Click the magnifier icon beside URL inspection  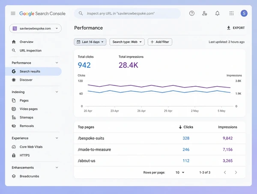[x=14, y=50]
